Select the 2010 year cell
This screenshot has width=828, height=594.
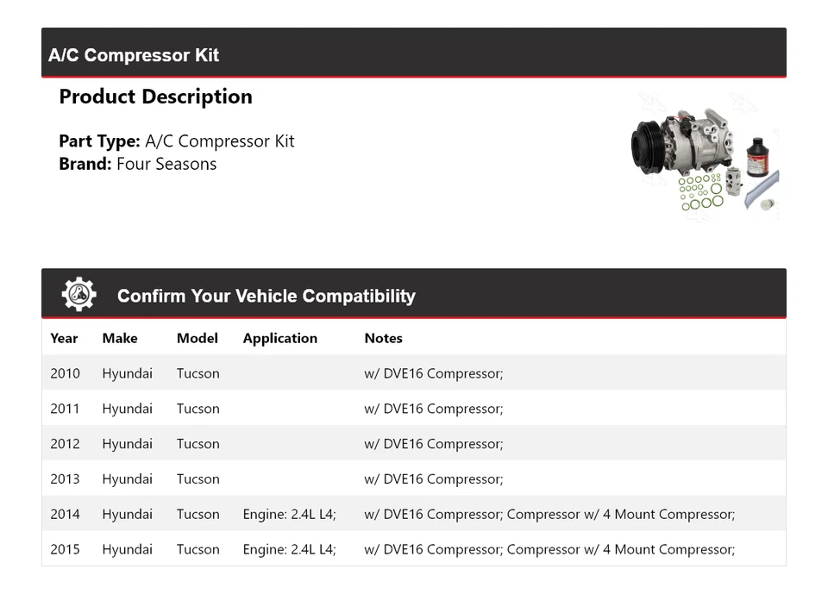click(65, 373)
